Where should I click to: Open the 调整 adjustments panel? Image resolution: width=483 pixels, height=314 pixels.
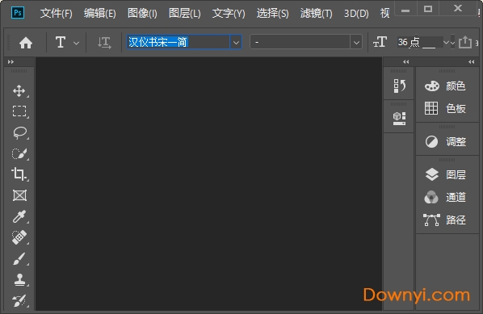click(445, 142)
